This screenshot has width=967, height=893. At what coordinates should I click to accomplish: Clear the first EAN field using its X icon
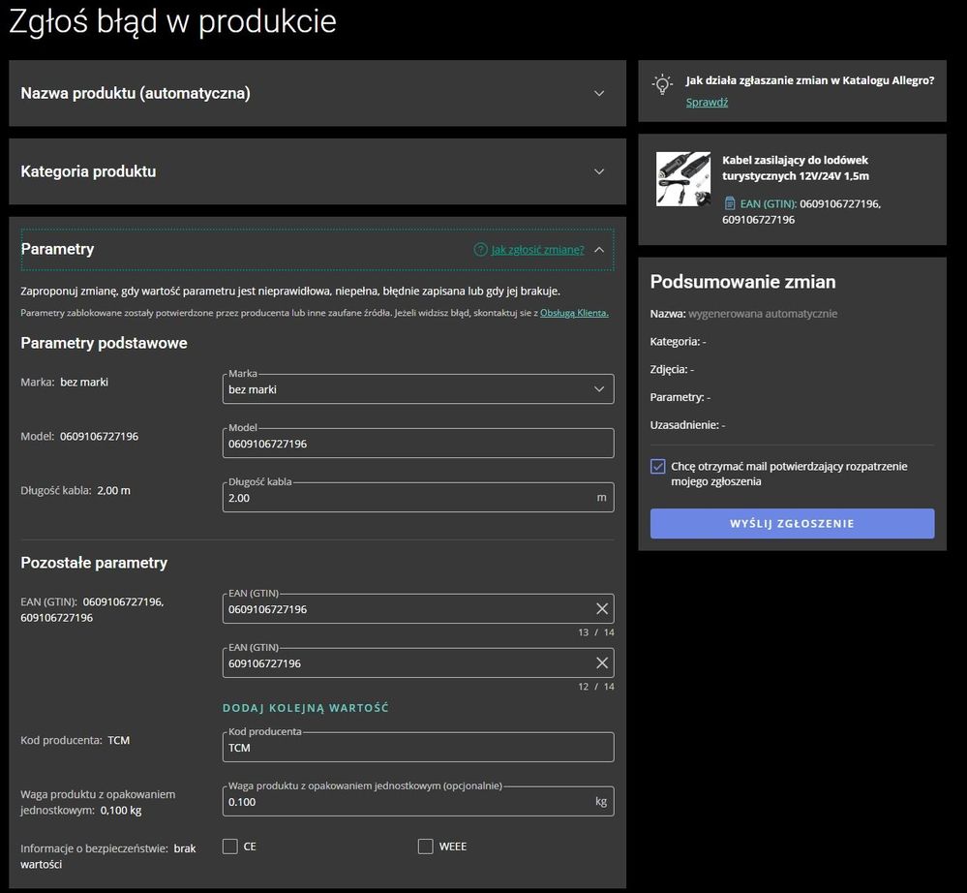point(602,608)
